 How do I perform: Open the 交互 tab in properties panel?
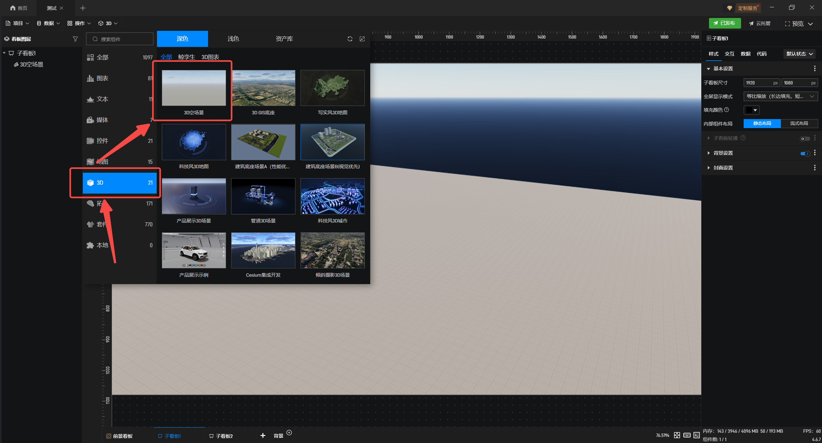tap(729, 54)
